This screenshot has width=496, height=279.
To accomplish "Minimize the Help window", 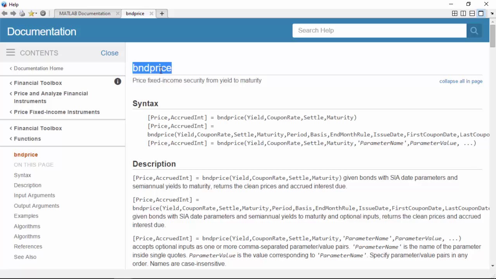I will tap(451, 4).
